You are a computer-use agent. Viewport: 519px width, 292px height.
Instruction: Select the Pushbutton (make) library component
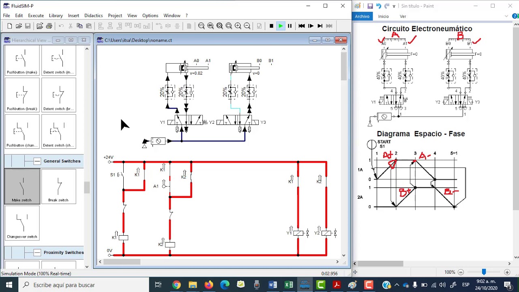click(22, 60)
